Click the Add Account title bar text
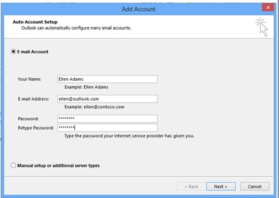This screenshot has height=198, width=279. click(138, 9)
